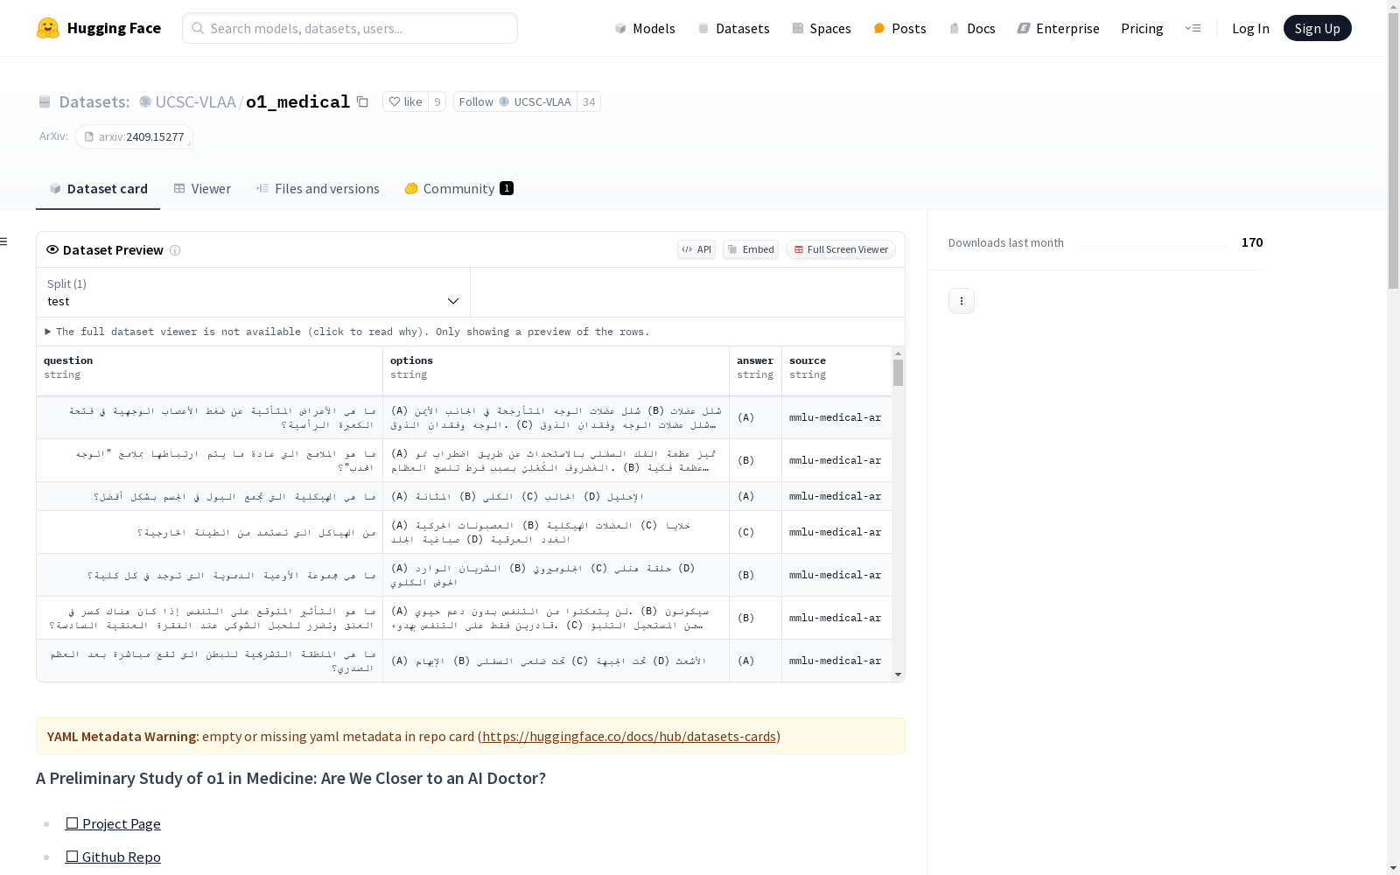
Task: Open the Community tab
Action: click(458, 189)
